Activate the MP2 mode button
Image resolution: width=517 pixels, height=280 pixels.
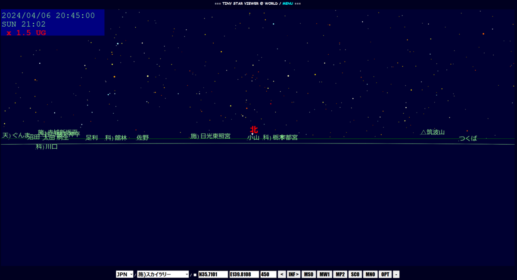(x=339, y=274)
